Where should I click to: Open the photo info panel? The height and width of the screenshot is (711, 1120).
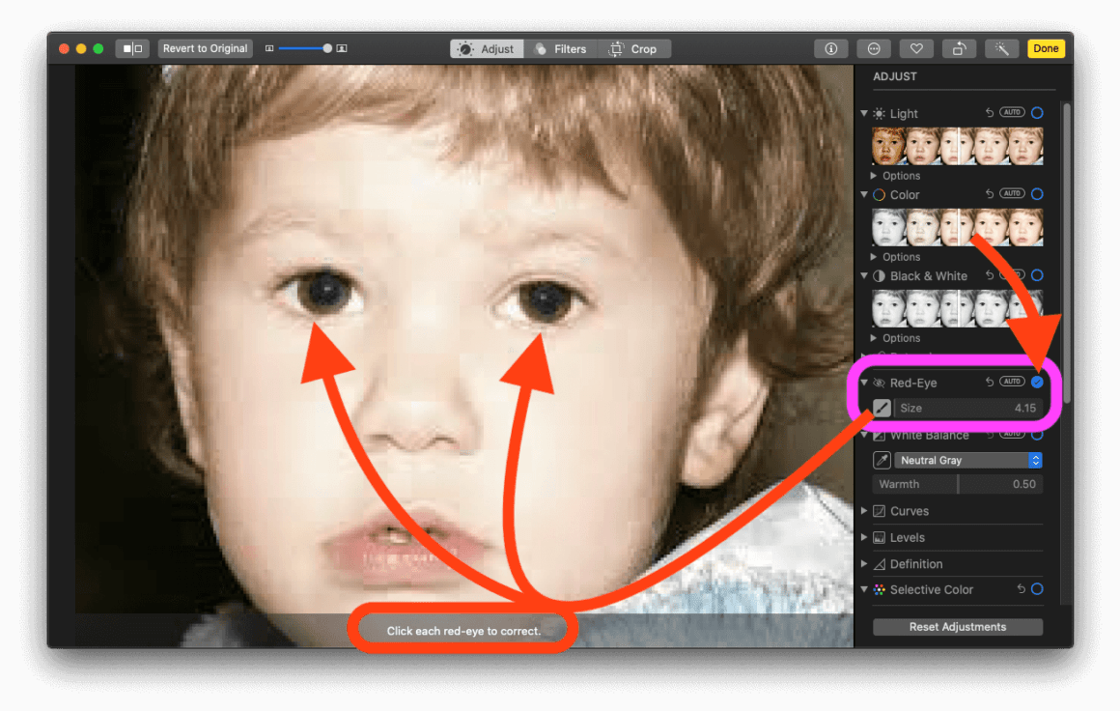click(830, 48)
